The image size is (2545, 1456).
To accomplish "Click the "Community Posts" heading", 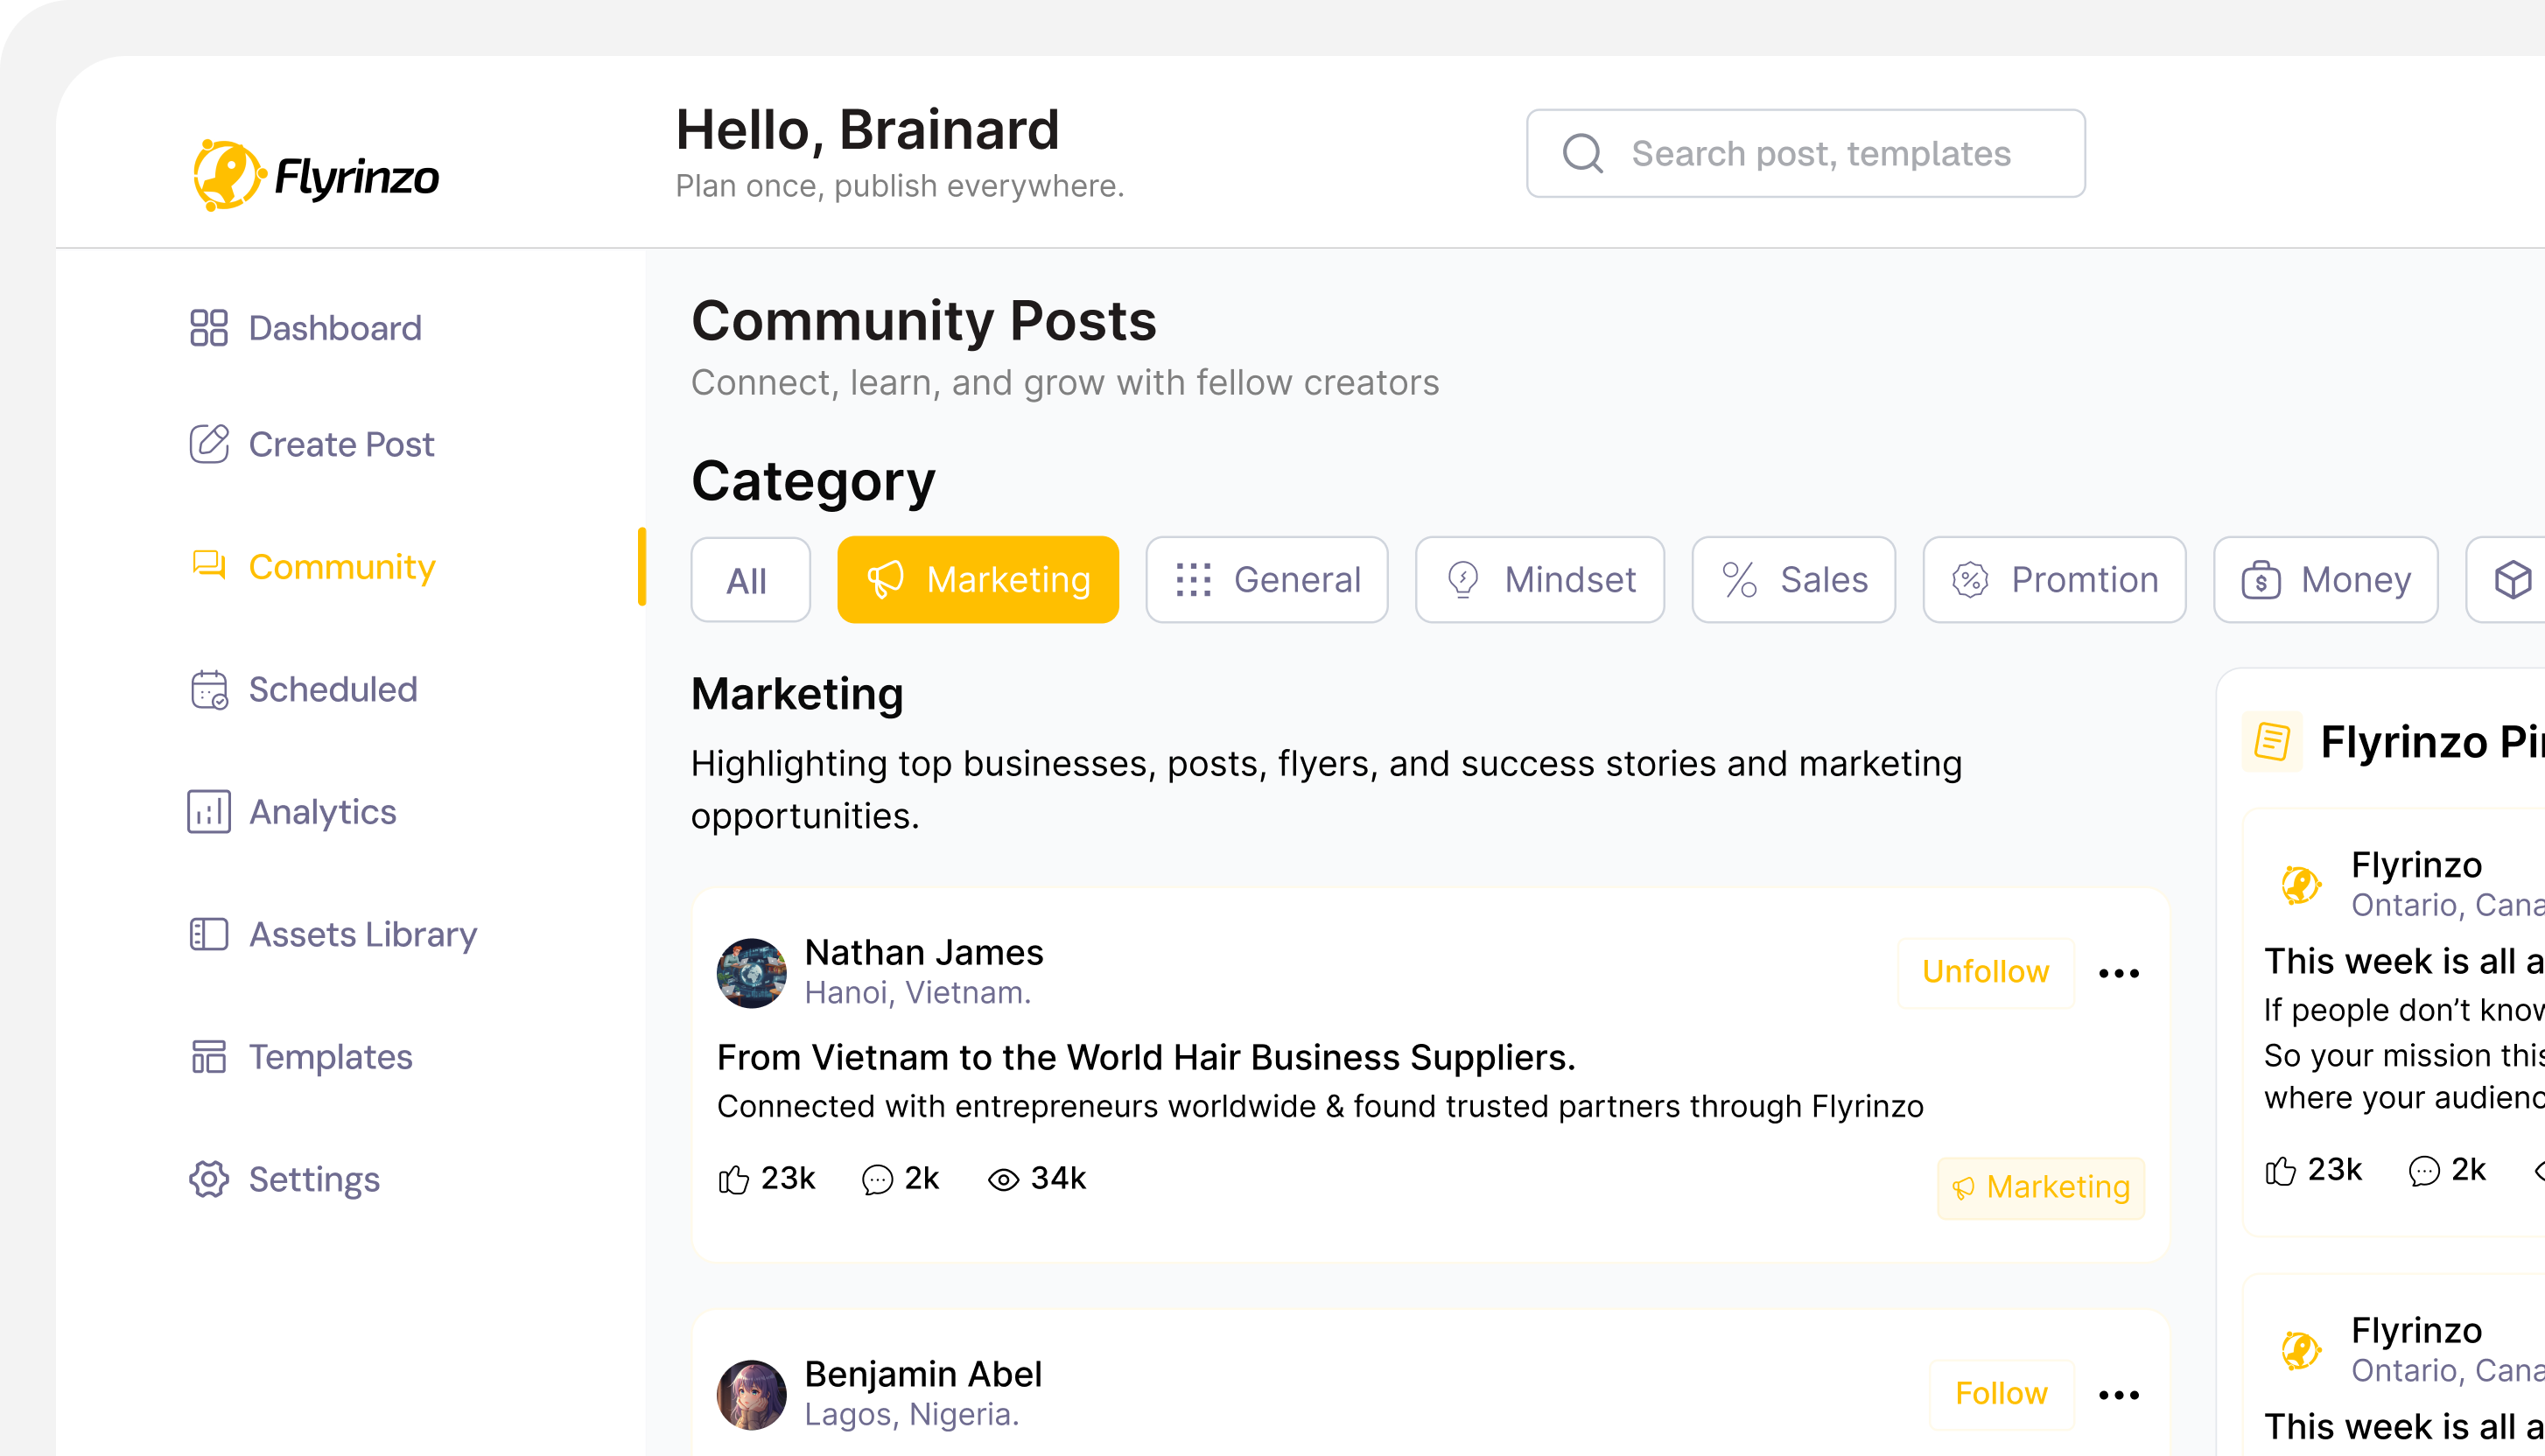I will [x=924, y=321].
